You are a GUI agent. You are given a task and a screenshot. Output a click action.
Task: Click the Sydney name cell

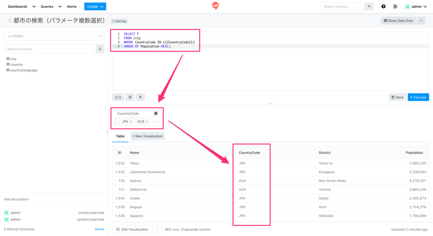[136, 181]
